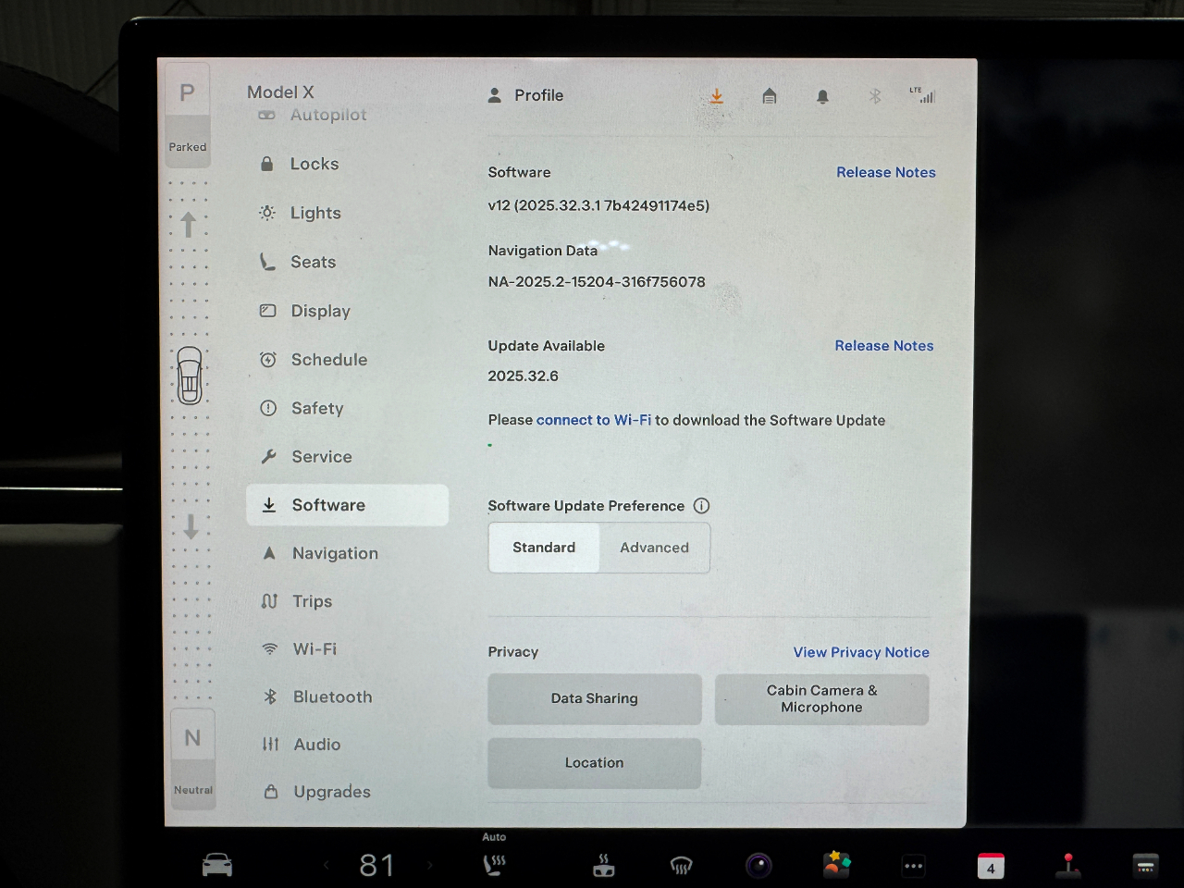Select Standard software update preference
Image resolution: width=1184 pixels, height=888 pixels.
point(544,548)
